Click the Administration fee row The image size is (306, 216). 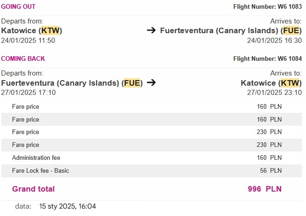tap(152, 158)
